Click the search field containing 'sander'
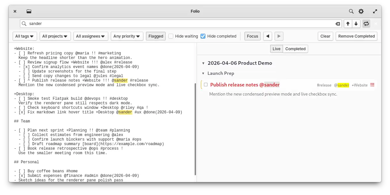Screen dimensions: 390x195 pos(181,24)
